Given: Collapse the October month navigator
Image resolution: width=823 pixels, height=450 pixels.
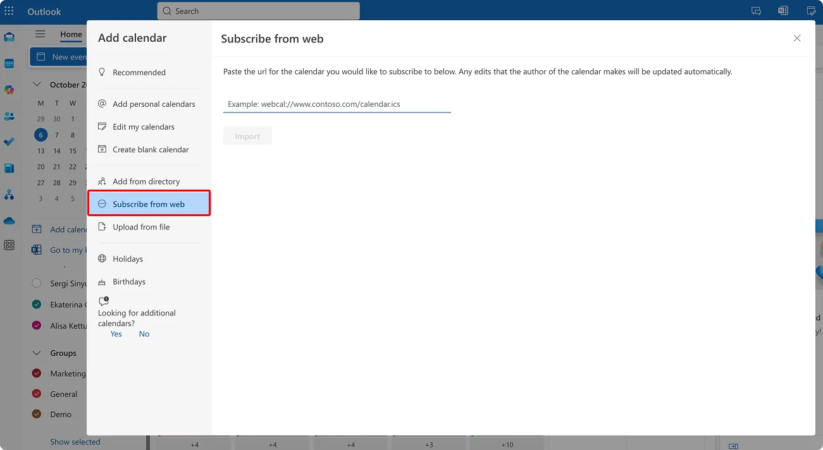Looking at the screenshot, I should pos(36,83).
